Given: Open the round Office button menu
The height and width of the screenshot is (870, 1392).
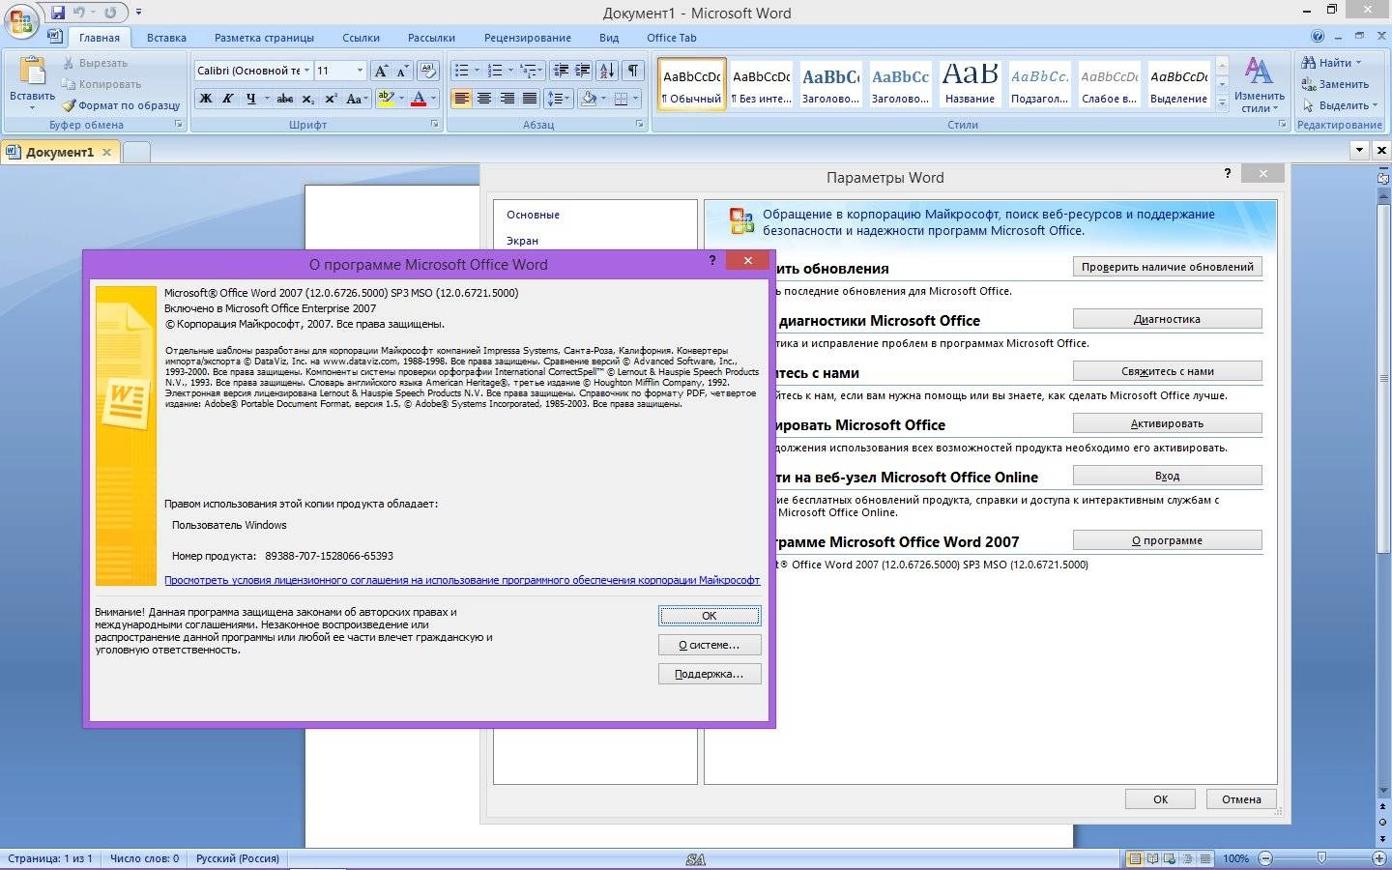Looking at the screenshot, I should (21, 20).
